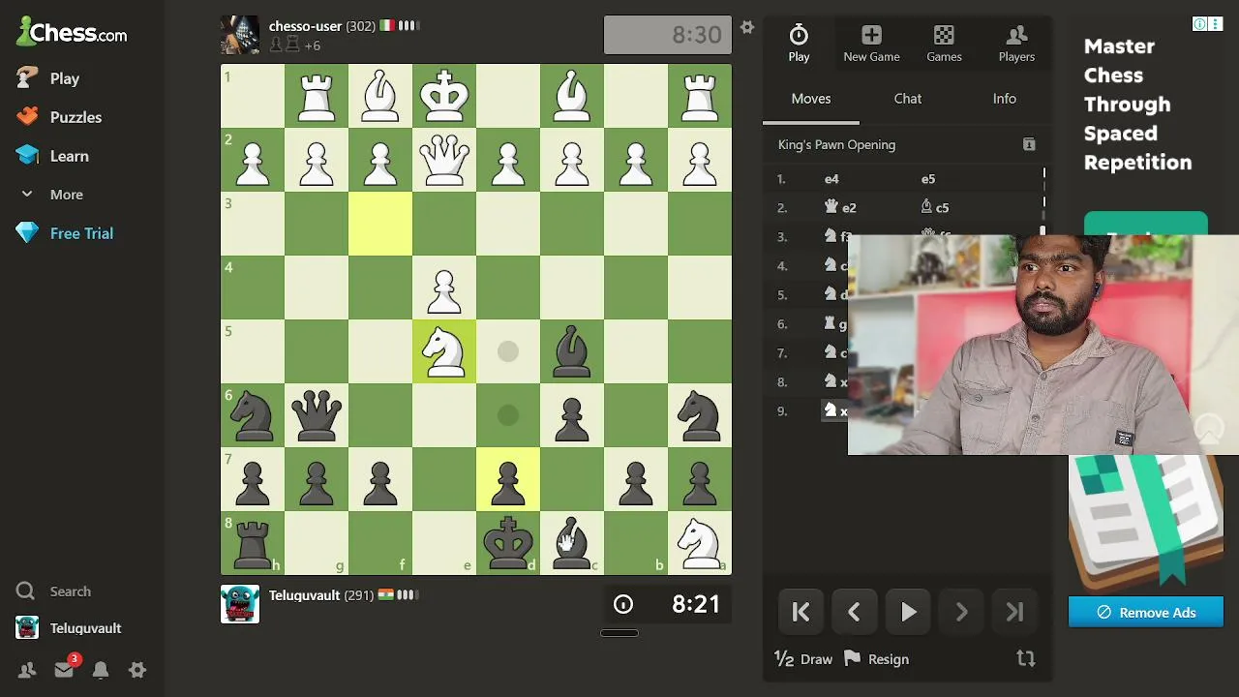1239x697 pixels.
Task: Select move 2 queen e2 in move list
Action: [x=840, y=207]
